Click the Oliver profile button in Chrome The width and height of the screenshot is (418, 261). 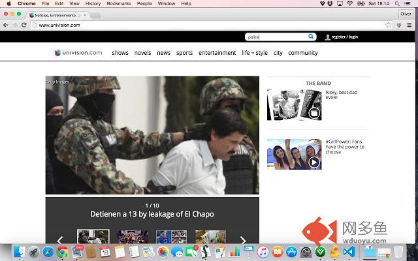click(x=406, y=13)
